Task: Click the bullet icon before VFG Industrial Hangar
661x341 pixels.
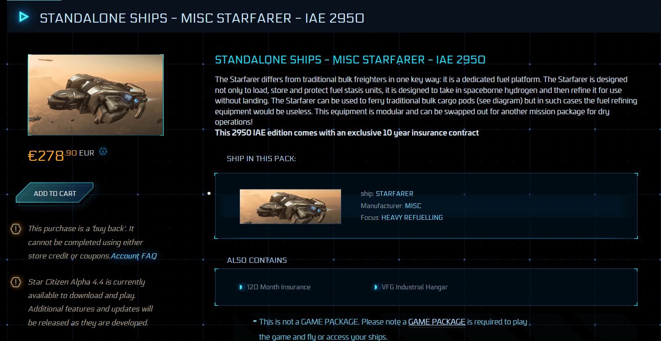Action: (x=376, y=287)
